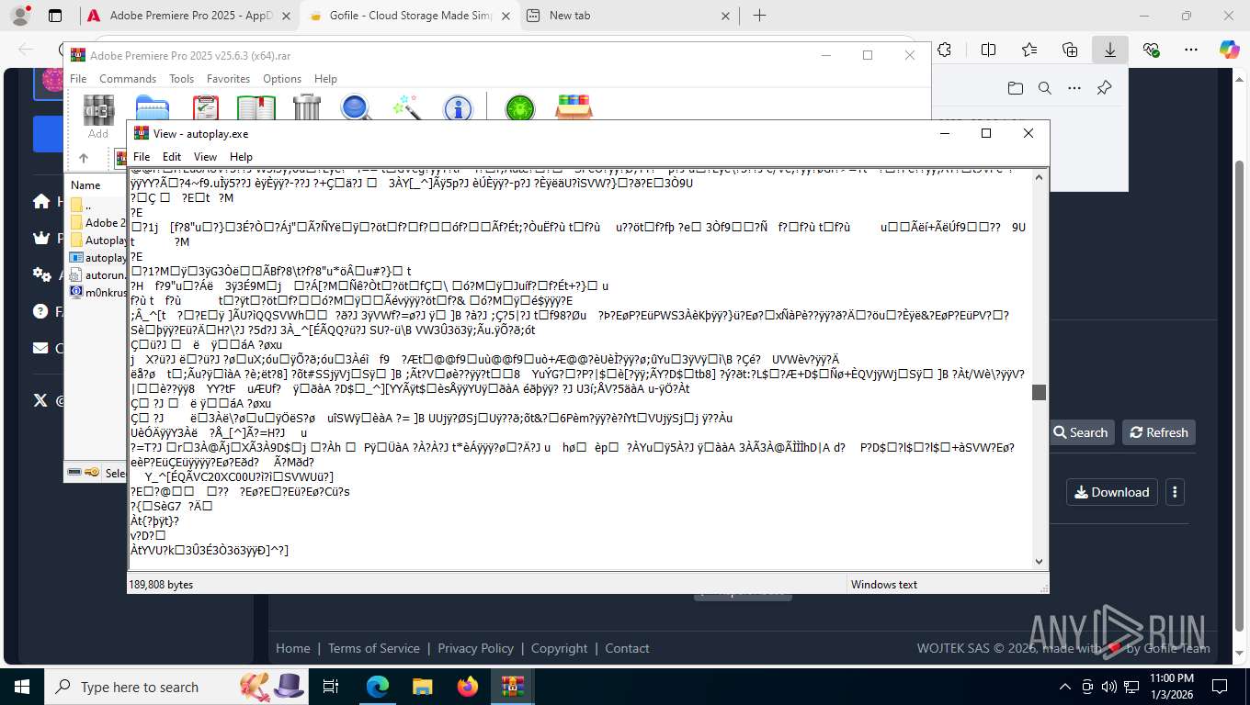Screen dimensions: 1250x705
Task: Click the Name column header in WinRAR
Action: [x=97, y=185]
